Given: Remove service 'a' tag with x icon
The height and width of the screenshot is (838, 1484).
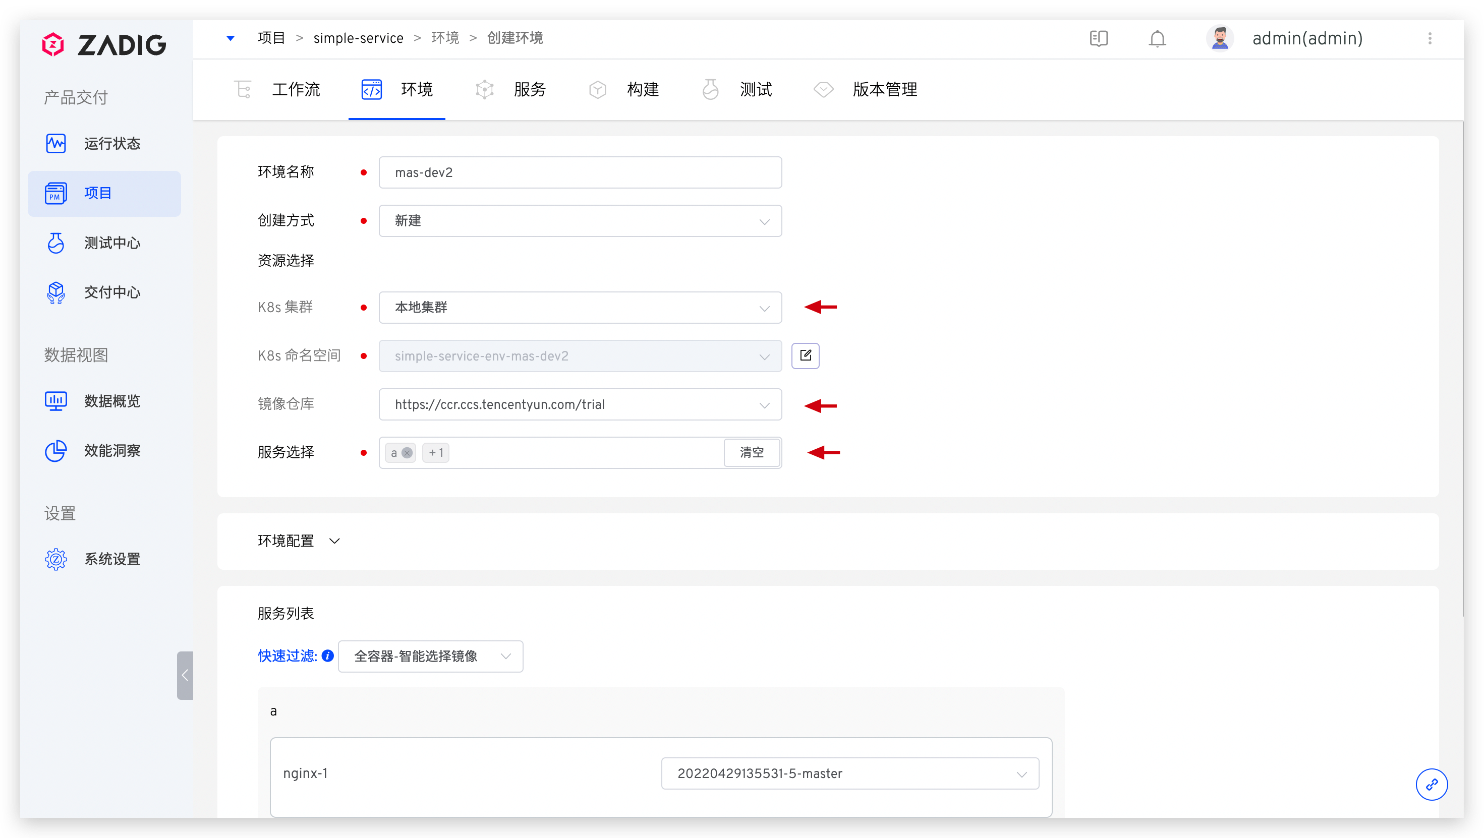Looking at the screenshot, I should [407, 453].
